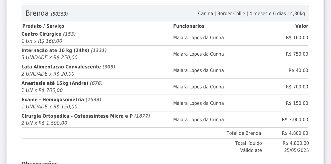Select the Canina Border Collie patient details
Image resolution: width=331 pixels, height=164 pixels.
tap(251, 14)
